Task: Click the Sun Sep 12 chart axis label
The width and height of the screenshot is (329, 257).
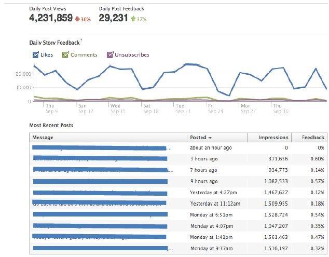Action: tap(86, 109)
